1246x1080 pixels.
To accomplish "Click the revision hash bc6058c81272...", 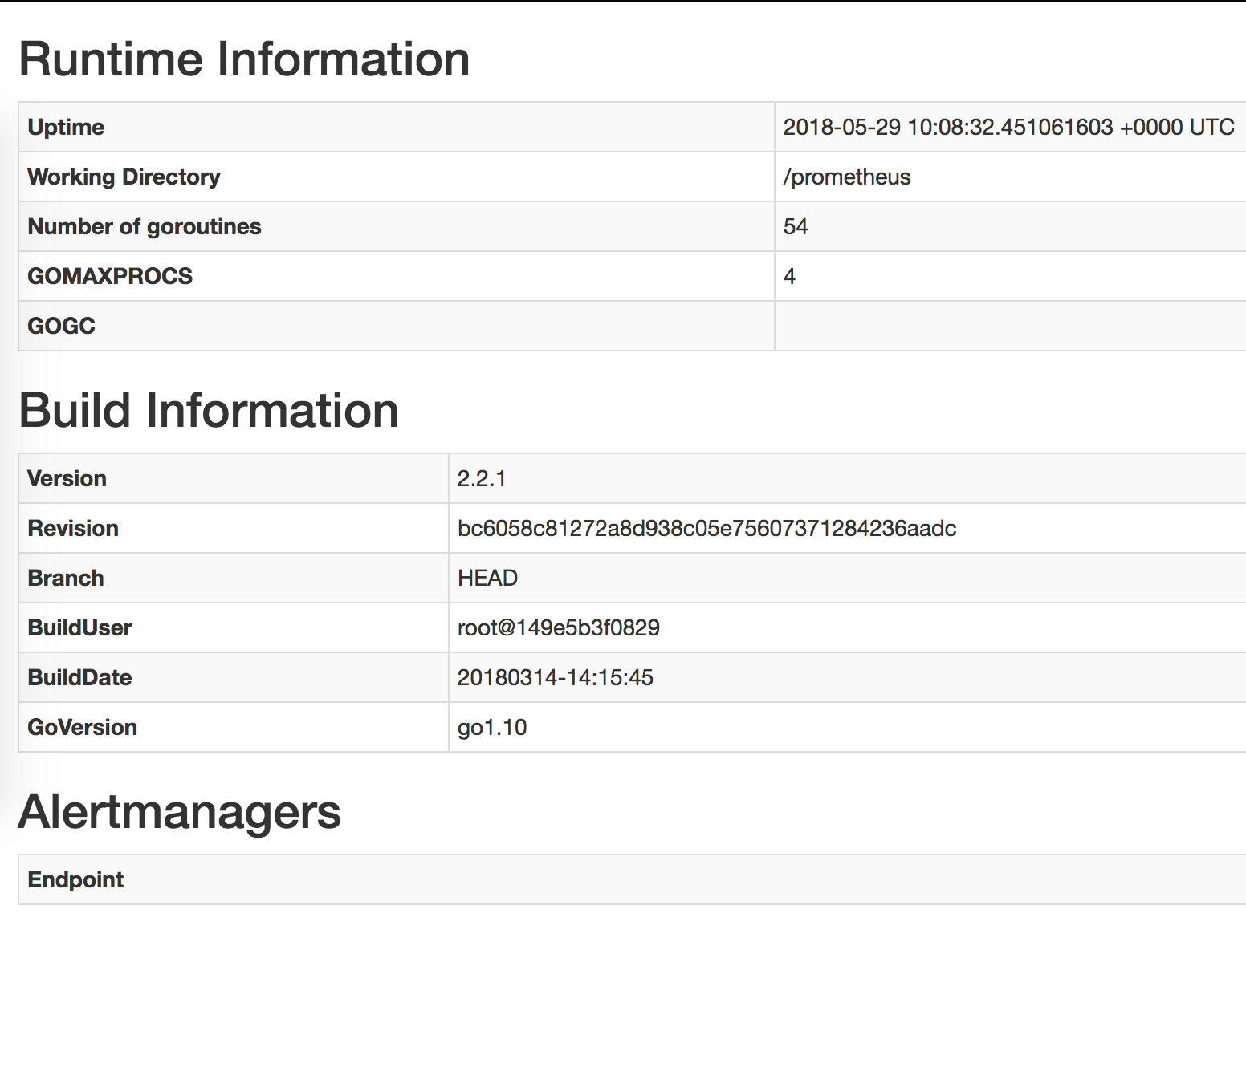I will click(x=707, y=528).
